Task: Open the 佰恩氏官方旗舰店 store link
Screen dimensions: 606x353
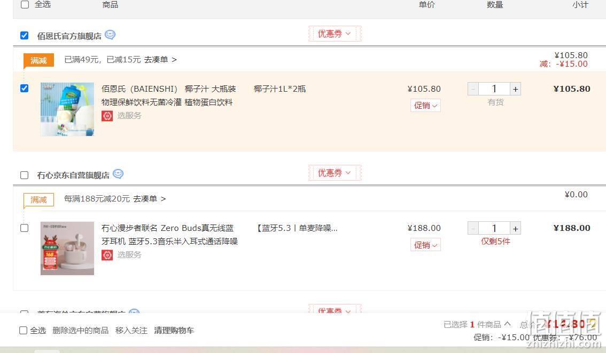Action: pos(69,36)
